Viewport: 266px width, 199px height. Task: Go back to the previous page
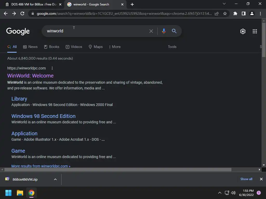pyautogui.click(x=6, y=13)
